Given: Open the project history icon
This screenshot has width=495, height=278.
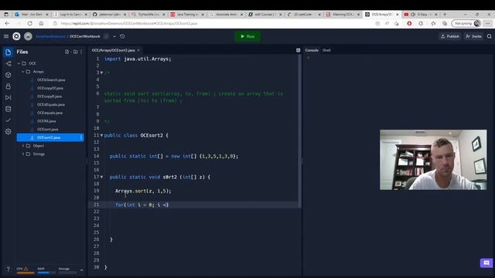Looking at the screenshot, I should 122,36.
